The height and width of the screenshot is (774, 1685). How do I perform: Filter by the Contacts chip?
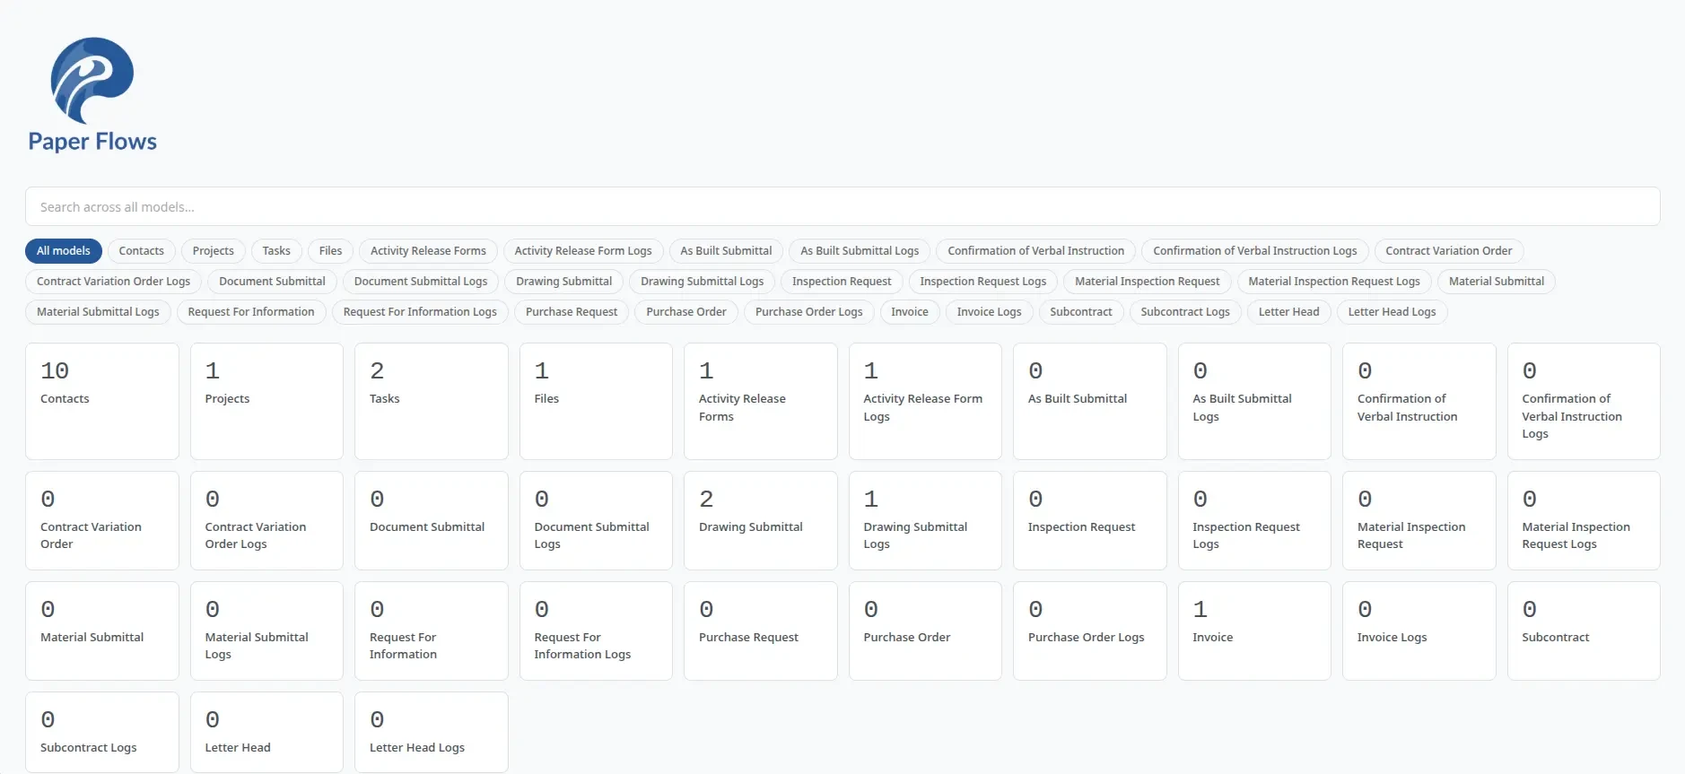pyautogui.click(x=142, y=251)
